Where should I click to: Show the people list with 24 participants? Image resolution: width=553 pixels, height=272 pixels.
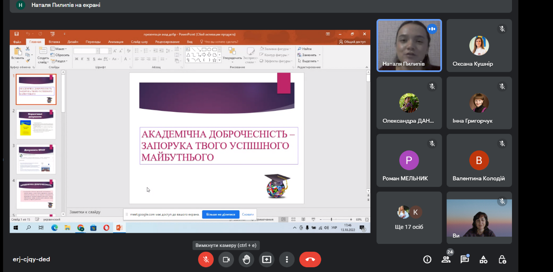(x=446, y=259)
